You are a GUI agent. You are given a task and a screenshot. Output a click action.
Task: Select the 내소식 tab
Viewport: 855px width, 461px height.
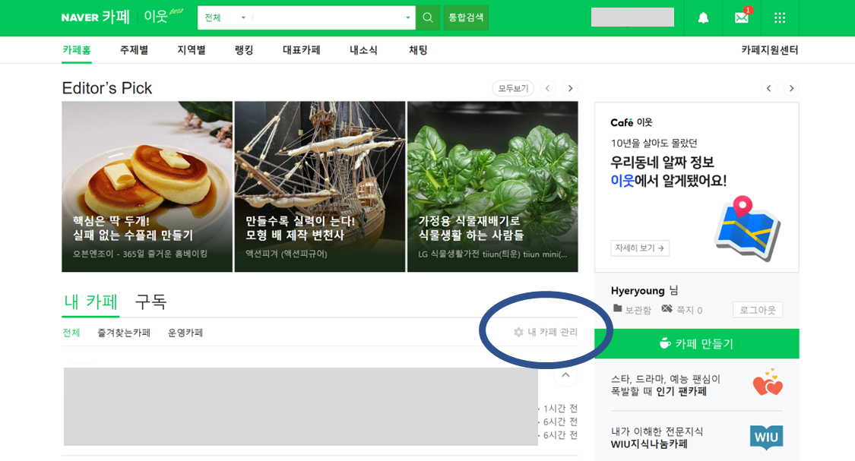[x=364, y=50]
